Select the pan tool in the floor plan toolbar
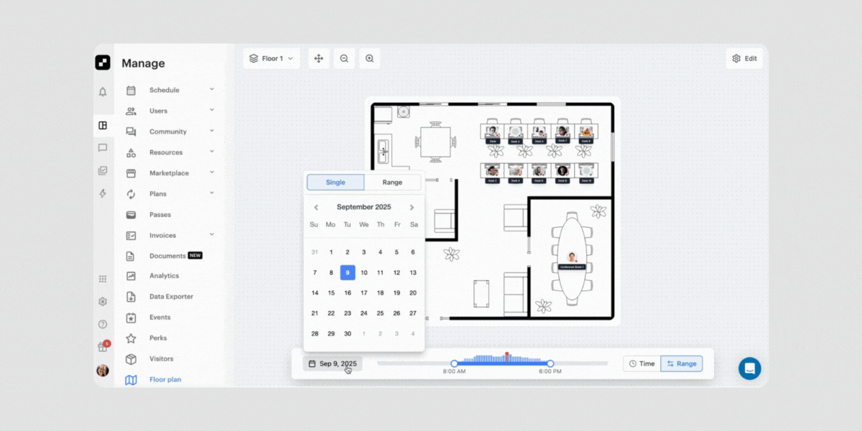Viewport: 862px width, 431px height. tap(318, 58)
